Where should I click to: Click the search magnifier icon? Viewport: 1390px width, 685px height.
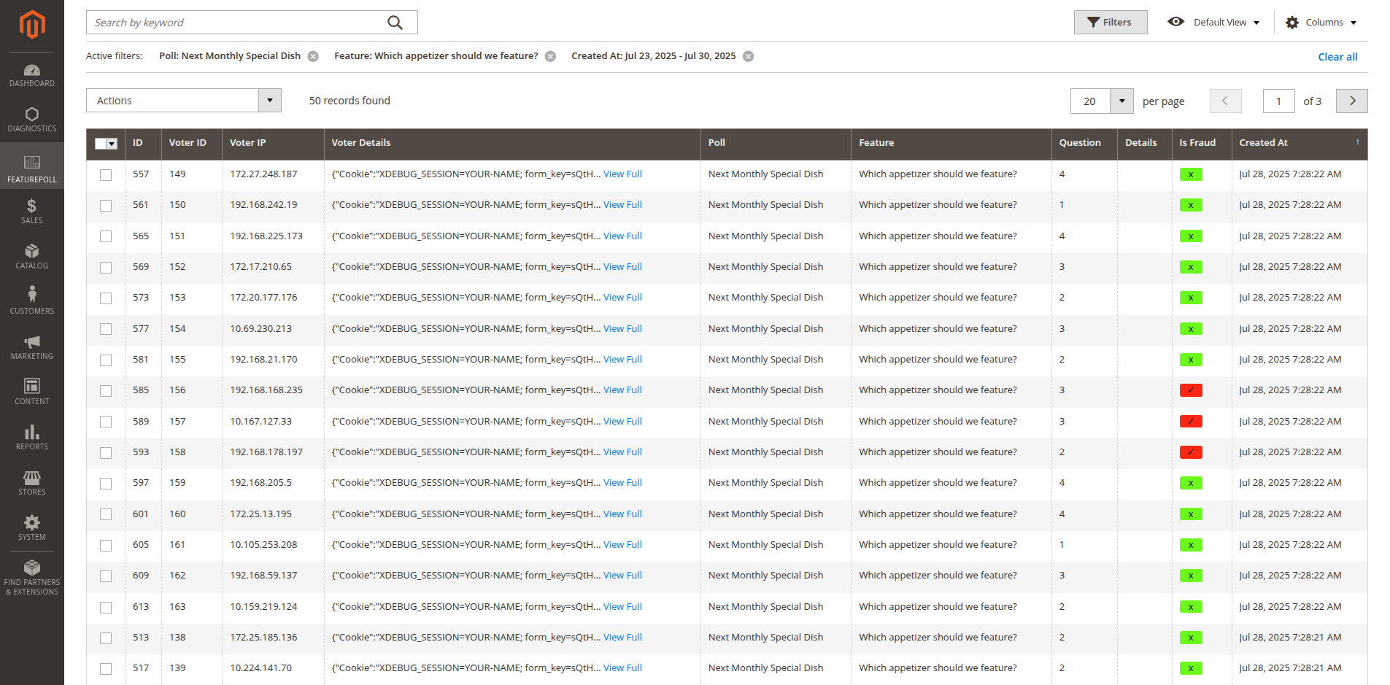click(x=395, y=23)
